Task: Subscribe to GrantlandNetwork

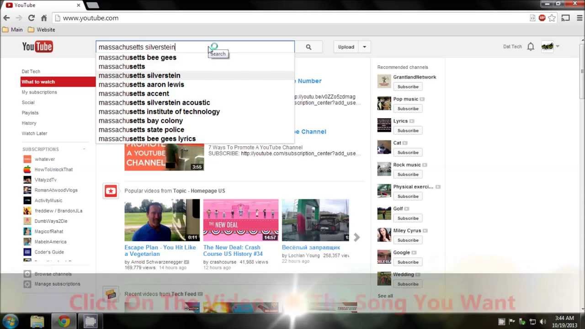Action: 408,87
